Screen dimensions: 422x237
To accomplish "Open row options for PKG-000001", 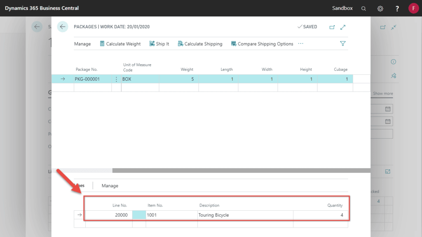I will (116, 79).
